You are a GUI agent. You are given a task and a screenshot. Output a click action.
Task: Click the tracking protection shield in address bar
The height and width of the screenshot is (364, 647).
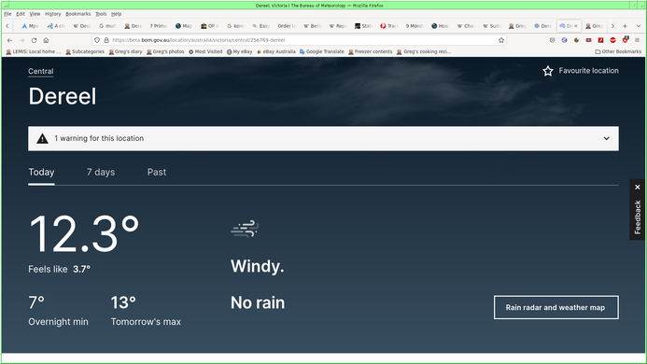[x=97, y=40]
